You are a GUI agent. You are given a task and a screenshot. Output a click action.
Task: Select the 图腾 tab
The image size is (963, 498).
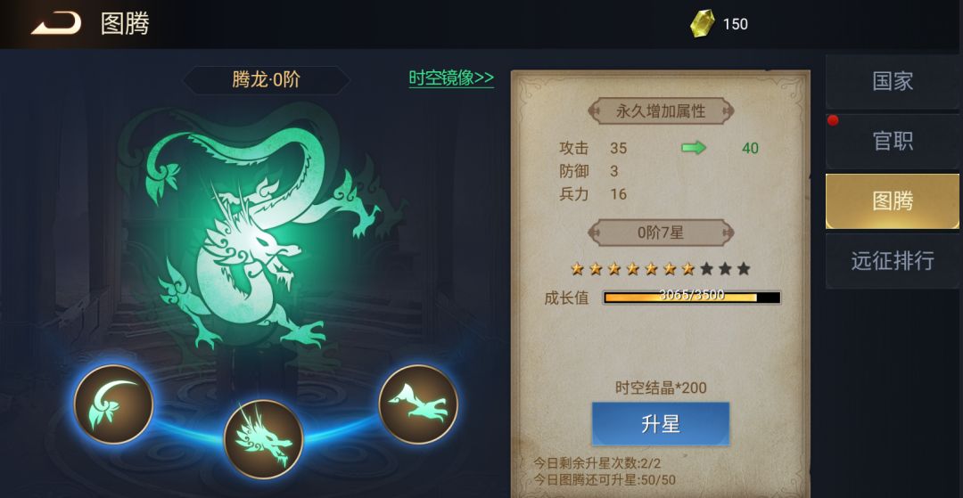[x=893, y=201]
